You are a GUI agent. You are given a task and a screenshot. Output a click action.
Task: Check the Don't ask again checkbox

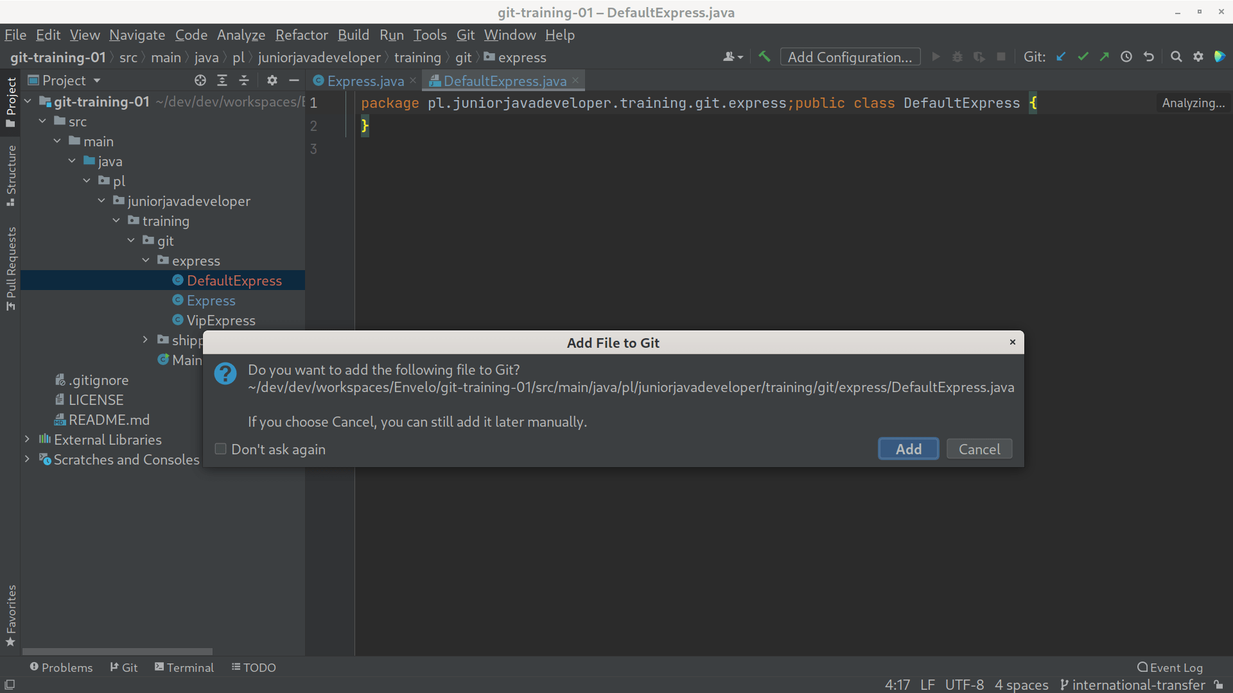click(220, 449)
